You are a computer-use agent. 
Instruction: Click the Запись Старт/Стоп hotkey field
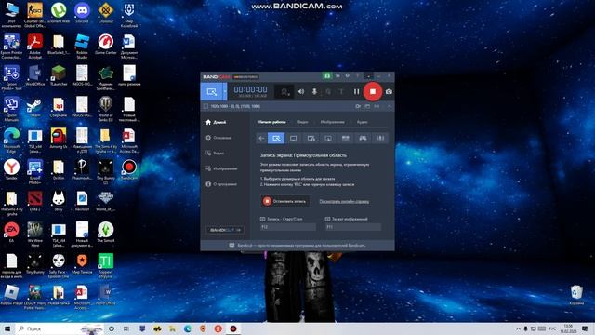[x=288, y=227]
